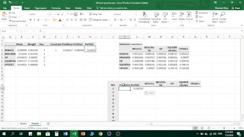
Task: Open the File menu
Action: (x=5, y=8)
